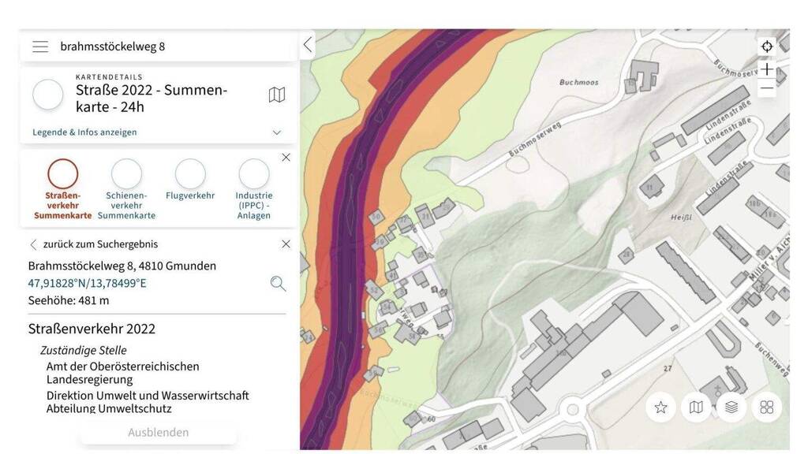
Task: Select Schienenverkehr Summenkarte option
Action: (x=126, y=174)
